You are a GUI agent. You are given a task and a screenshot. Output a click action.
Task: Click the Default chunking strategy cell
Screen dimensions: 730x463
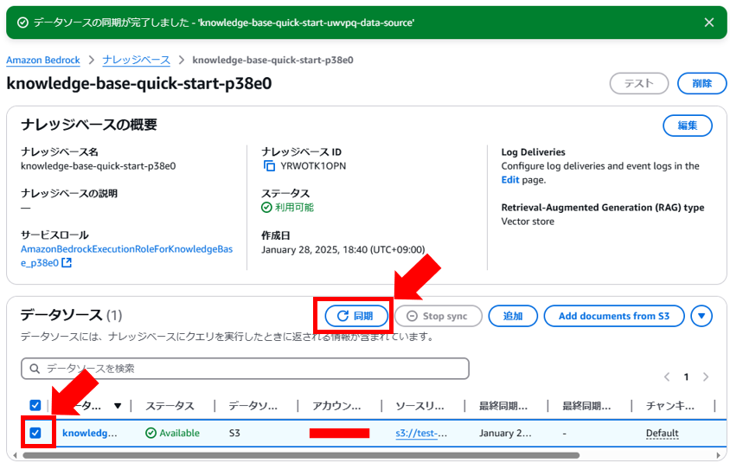[662, 434]
